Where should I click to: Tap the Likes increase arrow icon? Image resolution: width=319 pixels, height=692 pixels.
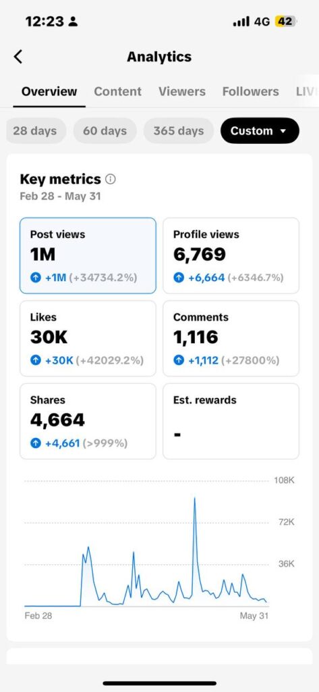(35, 360)
